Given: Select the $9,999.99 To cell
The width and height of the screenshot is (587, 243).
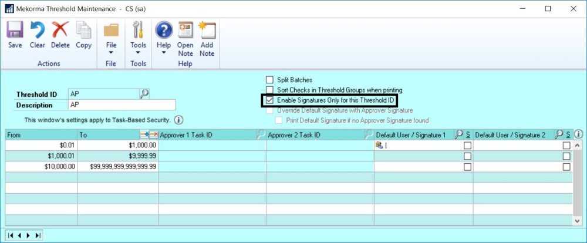Looking at the screenshot, I should [118, 156].
